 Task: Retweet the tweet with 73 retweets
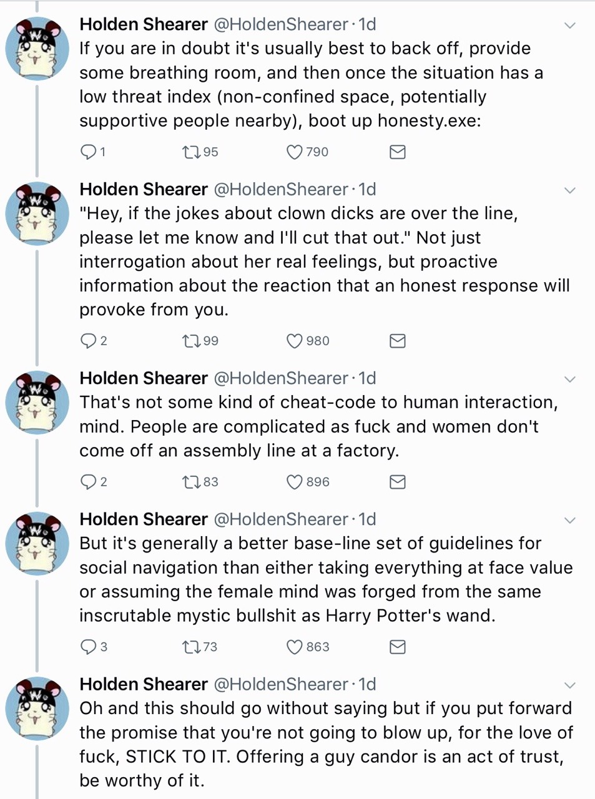pos(189,647)
